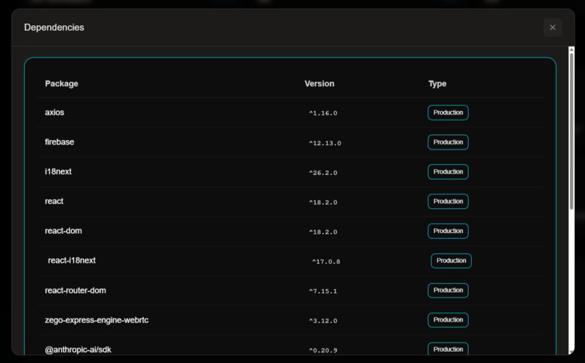
Task: Click react-i18next version ^17.0.8
Action: pos(326,261)
